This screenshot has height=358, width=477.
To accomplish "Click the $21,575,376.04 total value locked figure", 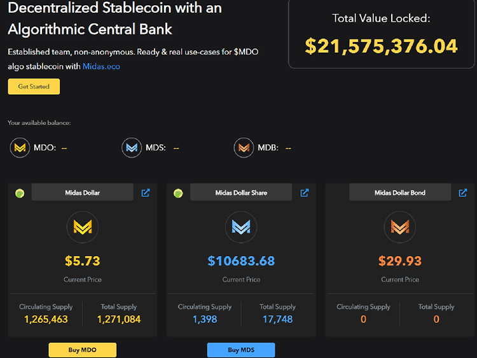I will click(381, 46).
